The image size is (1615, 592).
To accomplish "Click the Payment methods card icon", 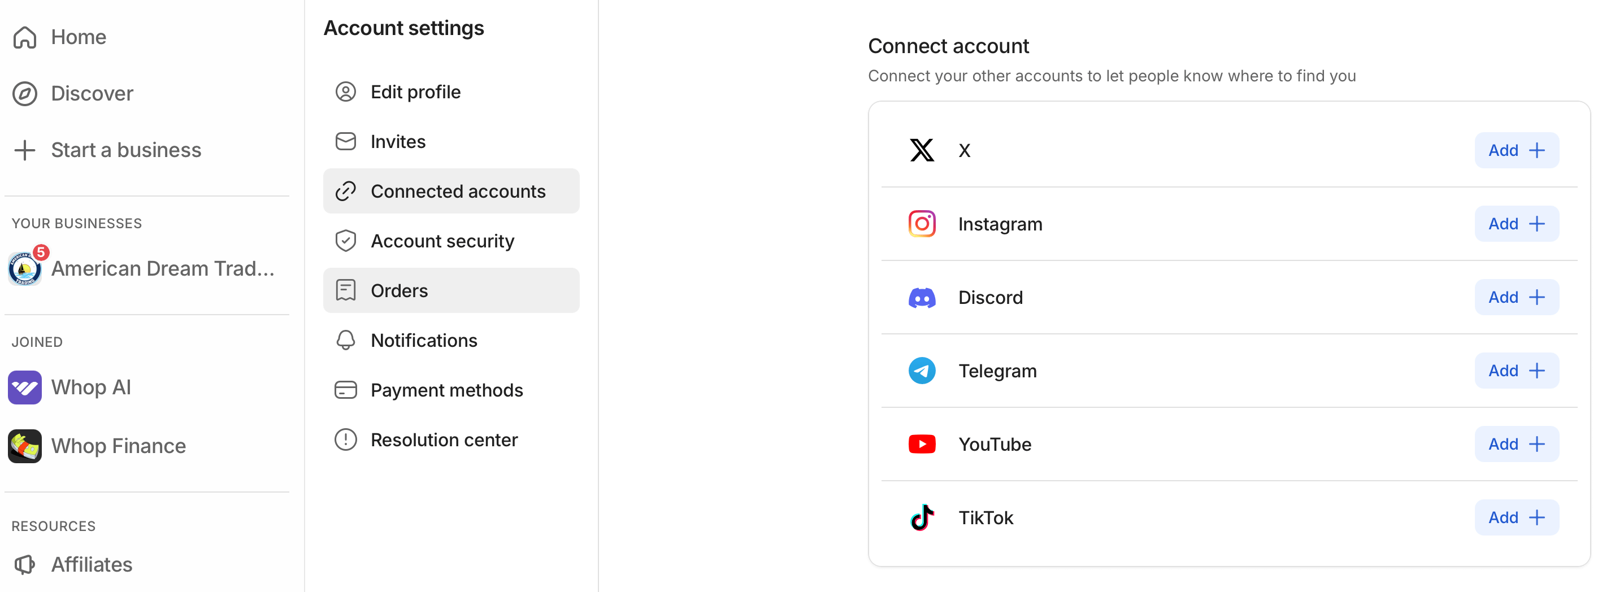I will [x=345, y=390].
